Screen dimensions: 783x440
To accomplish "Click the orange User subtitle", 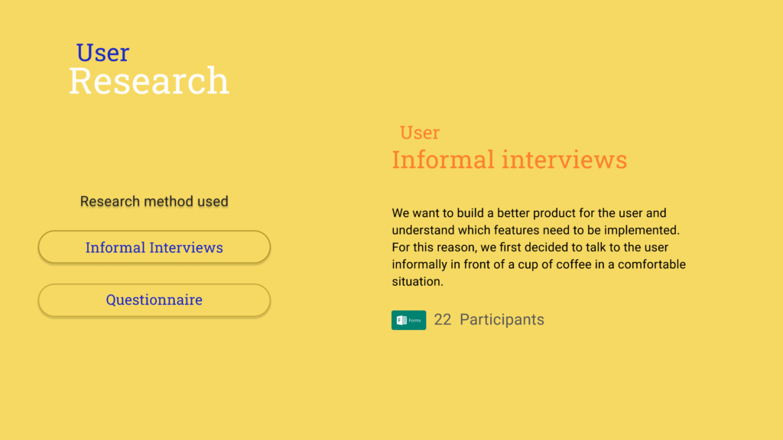I will point(420,133).
